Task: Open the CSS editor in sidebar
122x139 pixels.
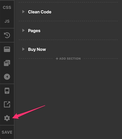Action: tap(7, 8)
